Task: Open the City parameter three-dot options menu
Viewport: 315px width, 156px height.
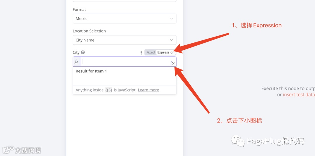Action: point(141,53)
